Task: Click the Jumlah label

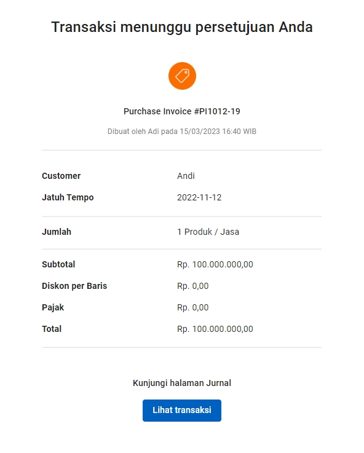Action: pos(57,232)
